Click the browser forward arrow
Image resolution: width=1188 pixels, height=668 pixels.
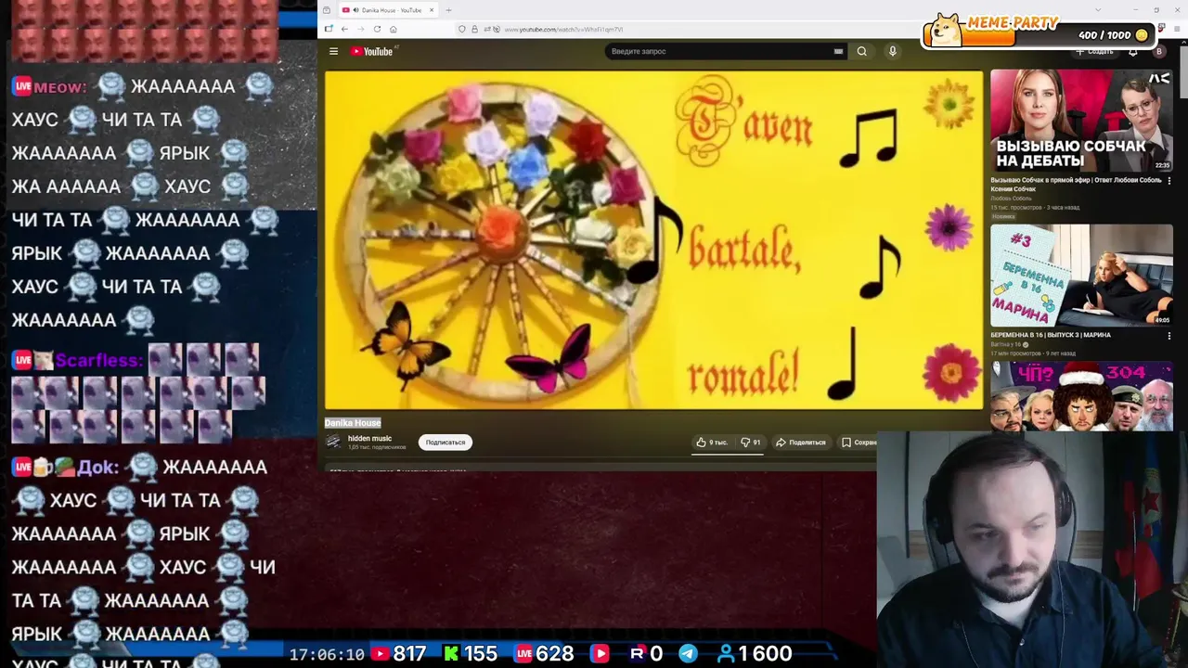point(361,29)
